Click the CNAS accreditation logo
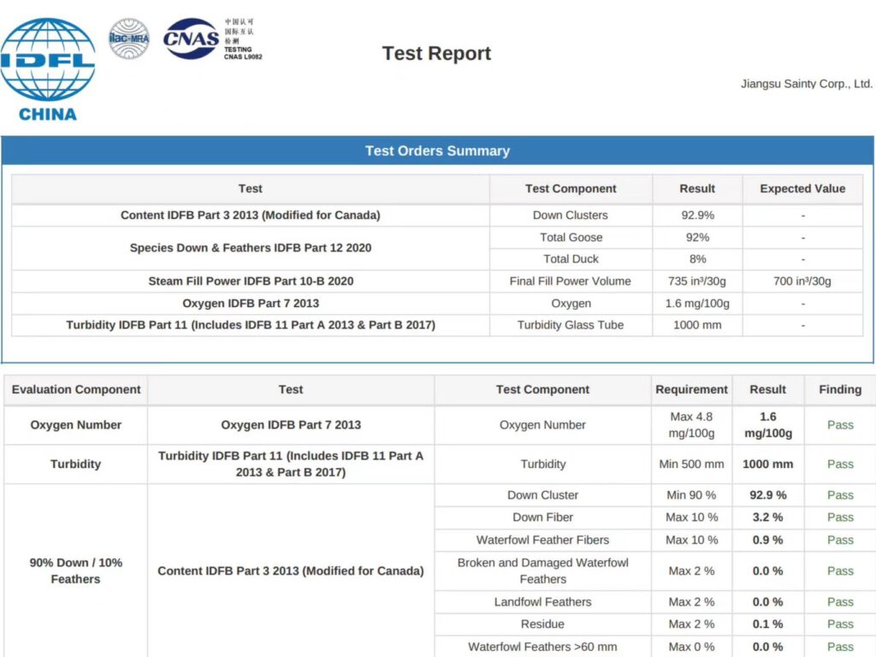The image size is (876, 657). (x=192, y=38)
